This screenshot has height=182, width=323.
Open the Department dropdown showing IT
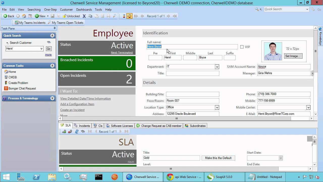point(217,67)
